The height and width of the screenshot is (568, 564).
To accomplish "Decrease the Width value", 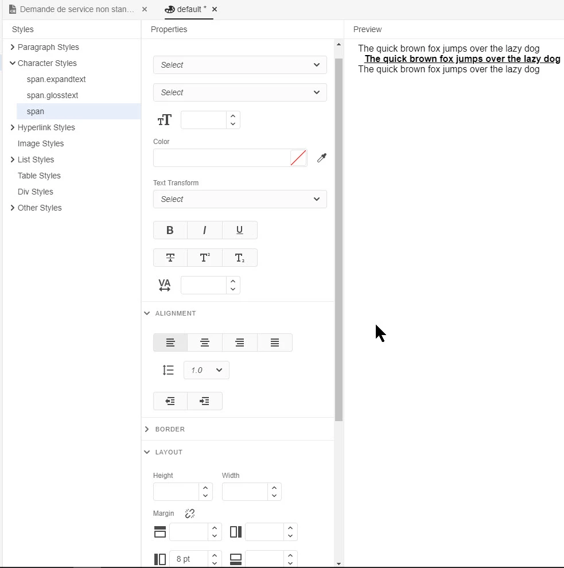I will [x=274, y=496].
